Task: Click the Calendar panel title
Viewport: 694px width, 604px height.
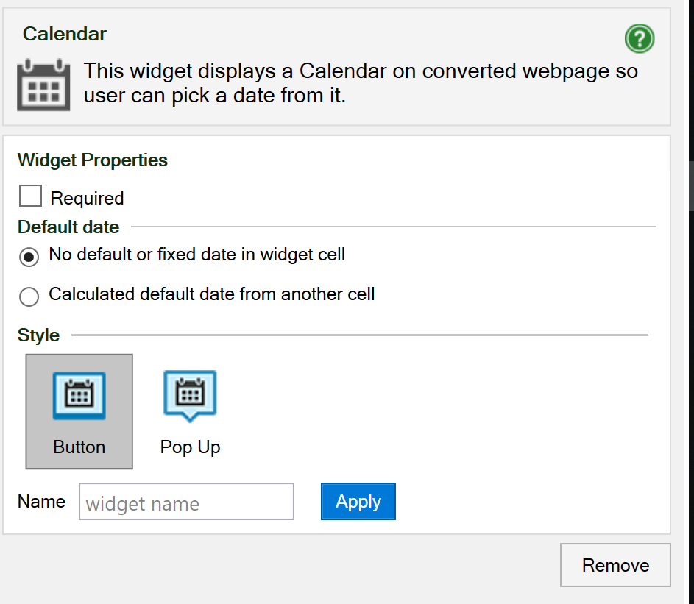Action: coord(65,34)
